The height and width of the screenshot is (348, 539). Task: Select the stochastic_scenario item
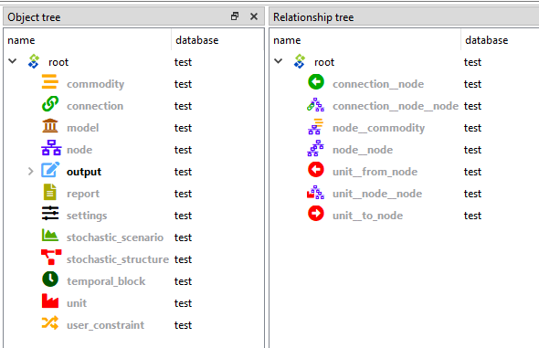115,237
